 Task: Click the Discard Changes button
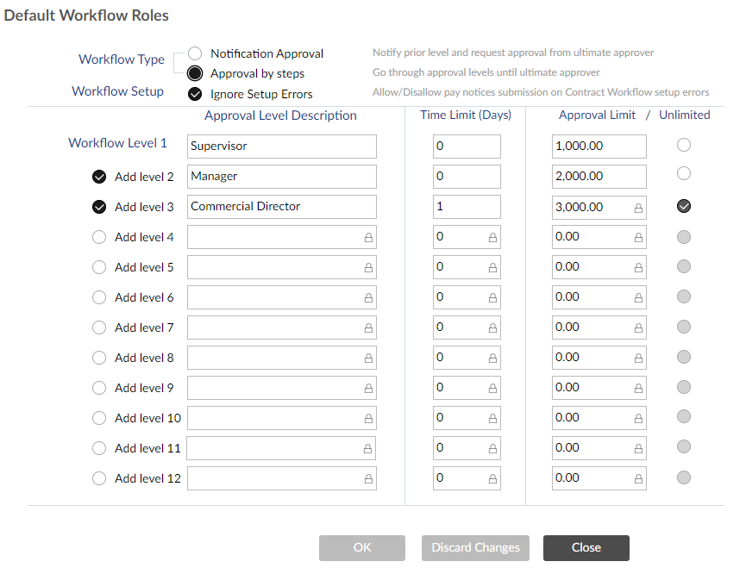click(x=475, y=547)
